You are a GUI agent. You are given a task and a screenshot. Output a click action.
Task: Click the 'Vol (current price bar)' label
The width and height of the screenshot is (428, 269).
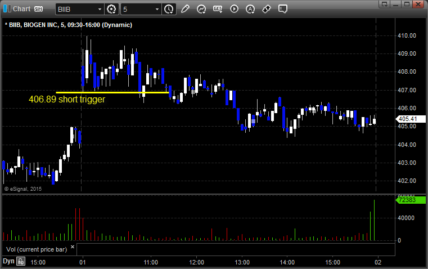[x=37, y=249]
